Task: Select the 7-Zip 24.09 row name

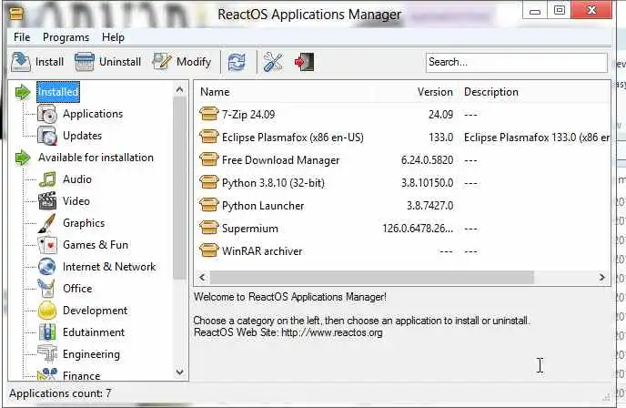Action: [248, 115]
